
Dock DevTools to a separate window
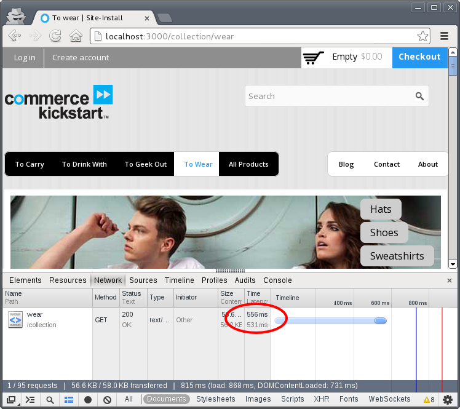tap(11, 400)
